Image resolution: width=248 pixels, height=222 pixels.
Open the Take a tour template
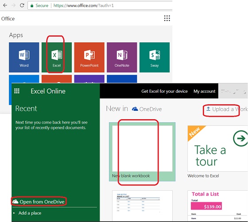217,148
